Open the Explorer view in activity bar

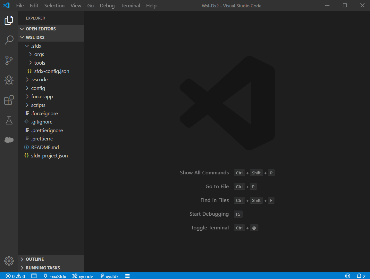pyautogui.click(x=9, y=20)
